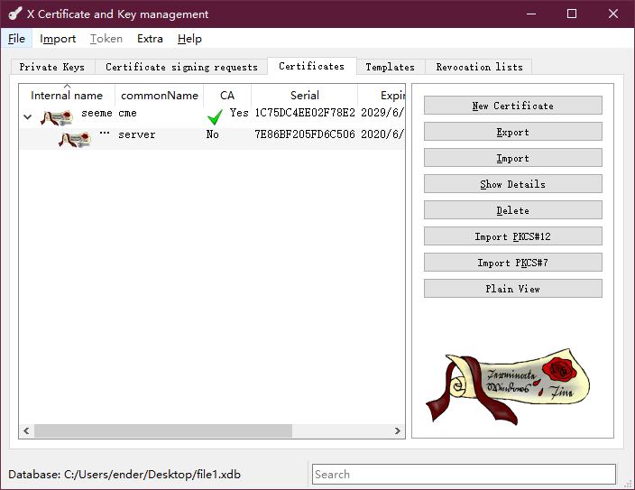Close the XCA window
The image size is (635, 490).
pyautogui.click(x=613, y=14)
